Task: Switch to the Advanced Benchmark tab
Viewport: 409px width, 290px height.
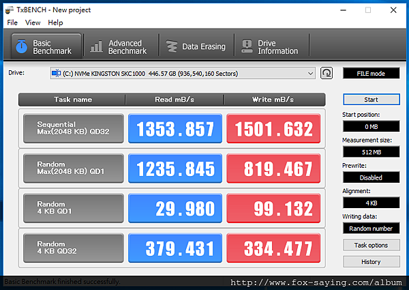Action: tap(121, 46)
